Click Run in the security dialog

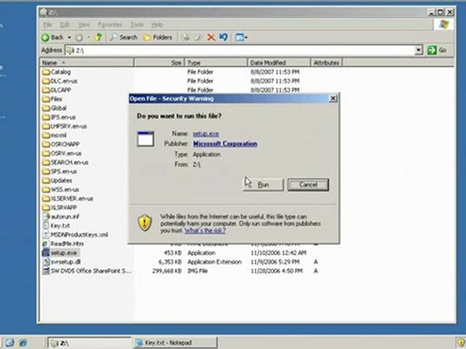click(263, 185)
